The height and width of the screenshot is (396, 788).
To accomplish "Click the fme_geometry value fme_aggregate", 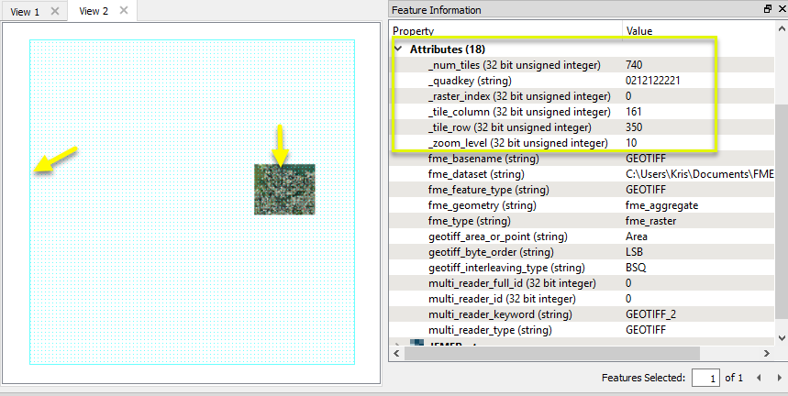I will click(661, 205).
